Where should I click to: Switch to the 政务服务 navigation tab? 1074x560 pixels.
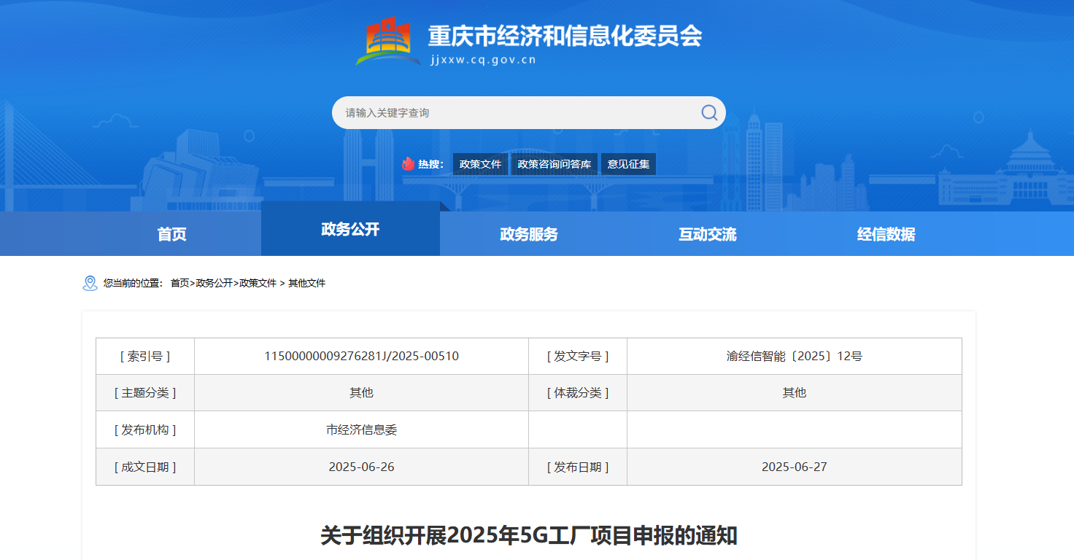[529, 234]
